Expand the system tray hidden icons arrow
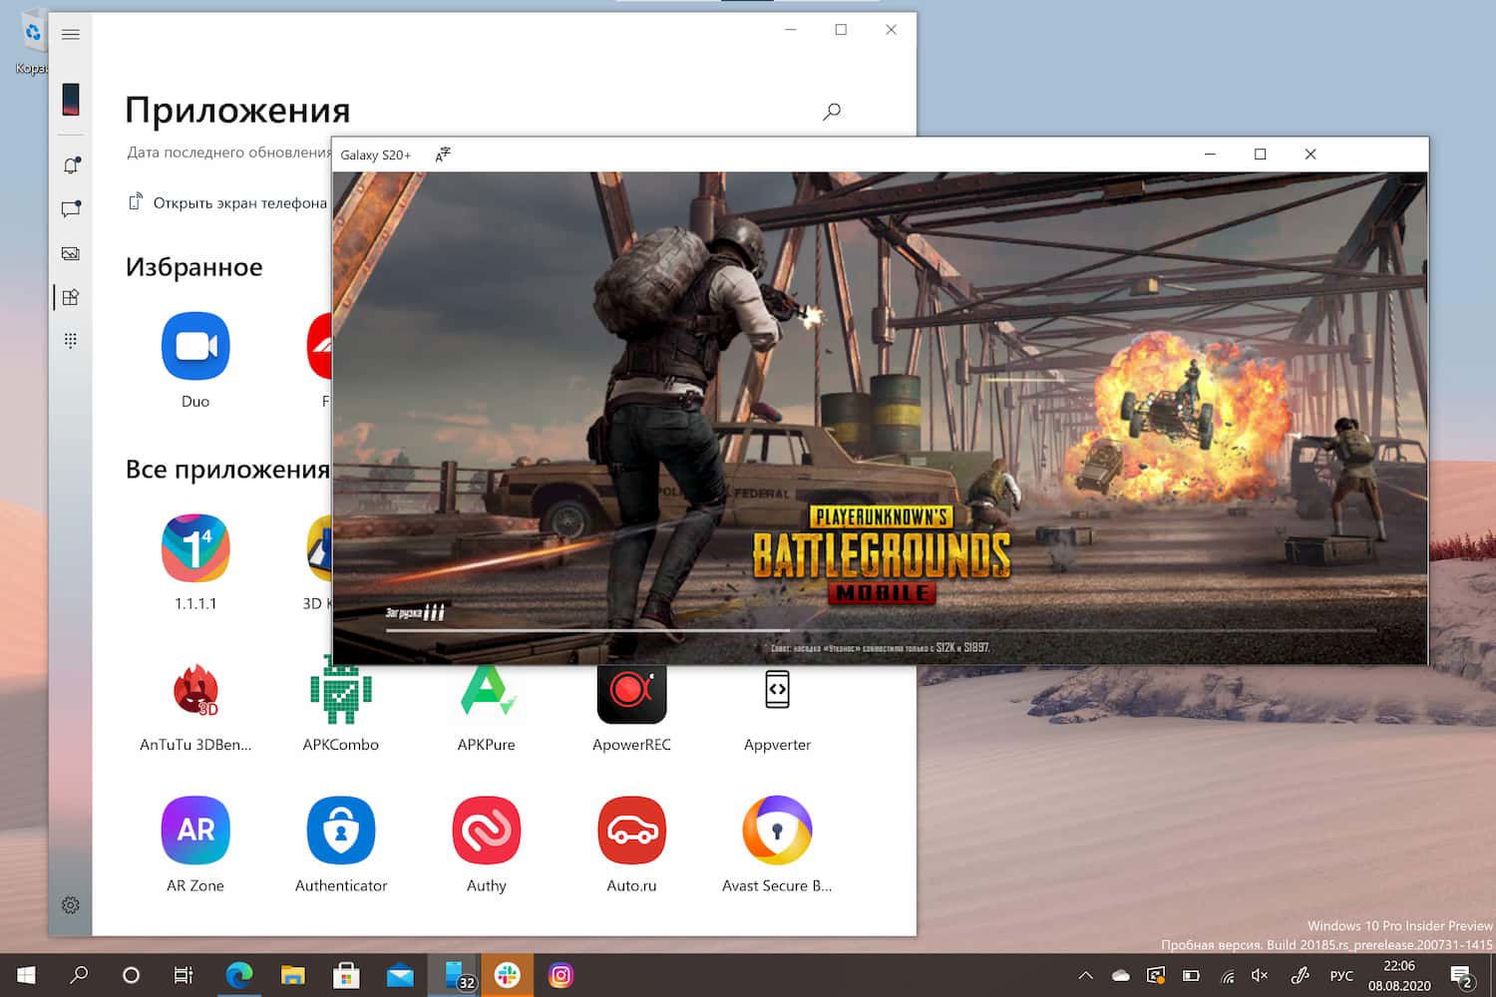 tap(1085, 974)
